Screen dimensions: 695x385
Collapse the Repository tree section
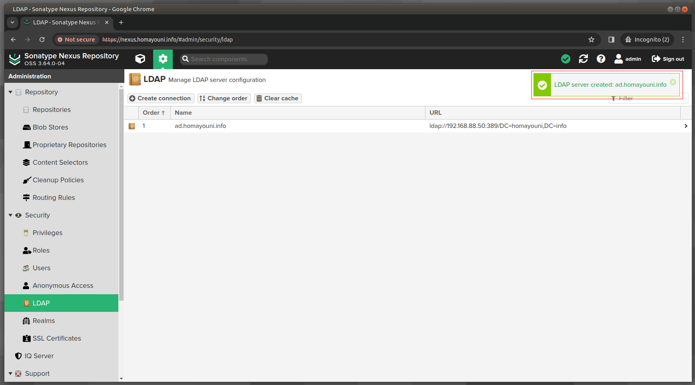coord(10,92)
